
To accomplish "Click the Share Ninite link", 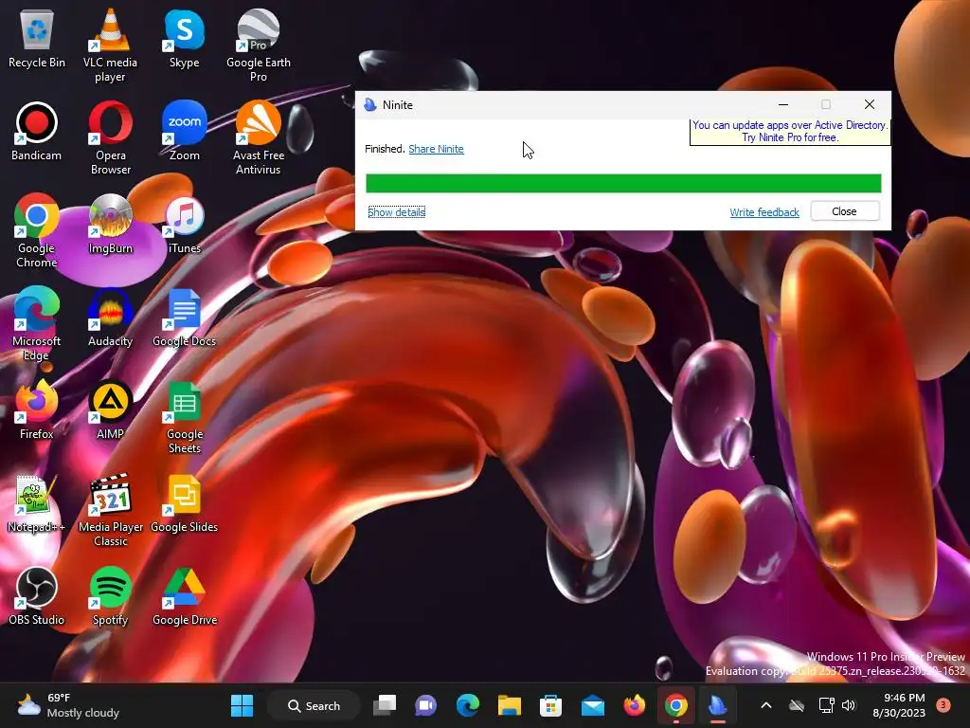I will (x=436, y=149).
